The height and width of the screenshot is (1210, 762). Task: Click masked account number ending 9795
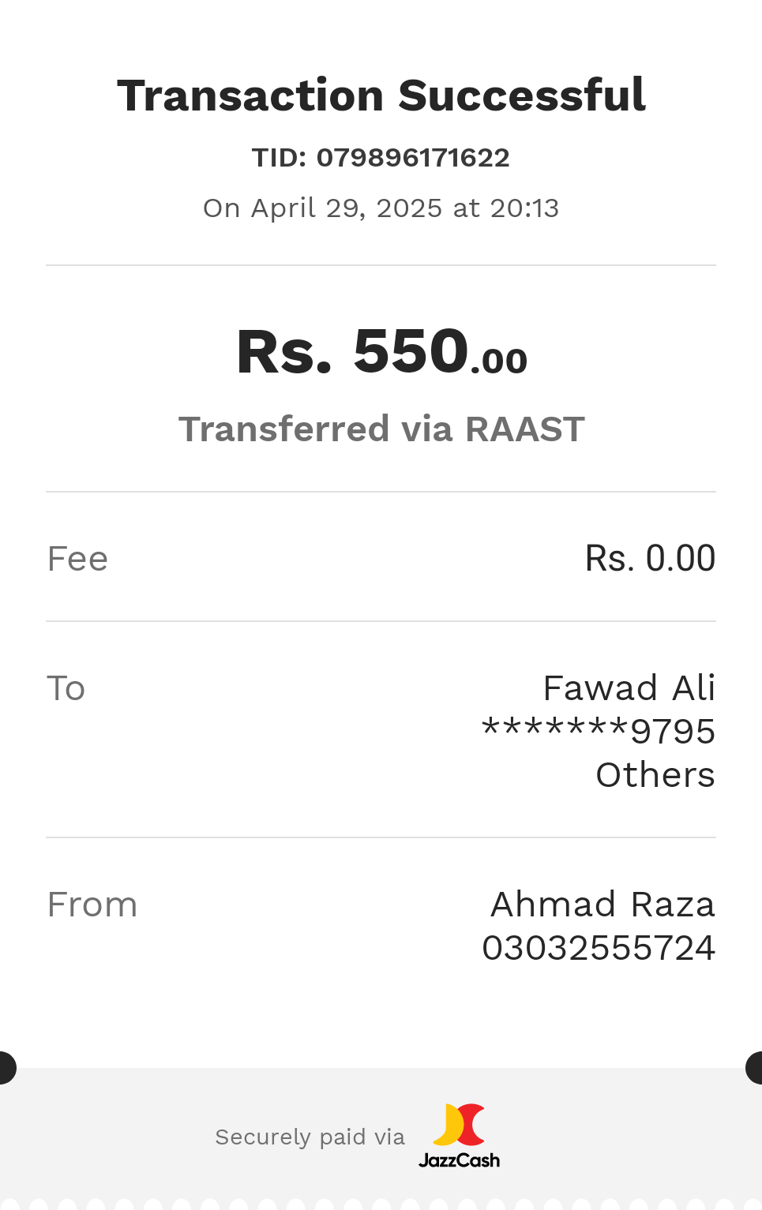click(x=599, y=731)
